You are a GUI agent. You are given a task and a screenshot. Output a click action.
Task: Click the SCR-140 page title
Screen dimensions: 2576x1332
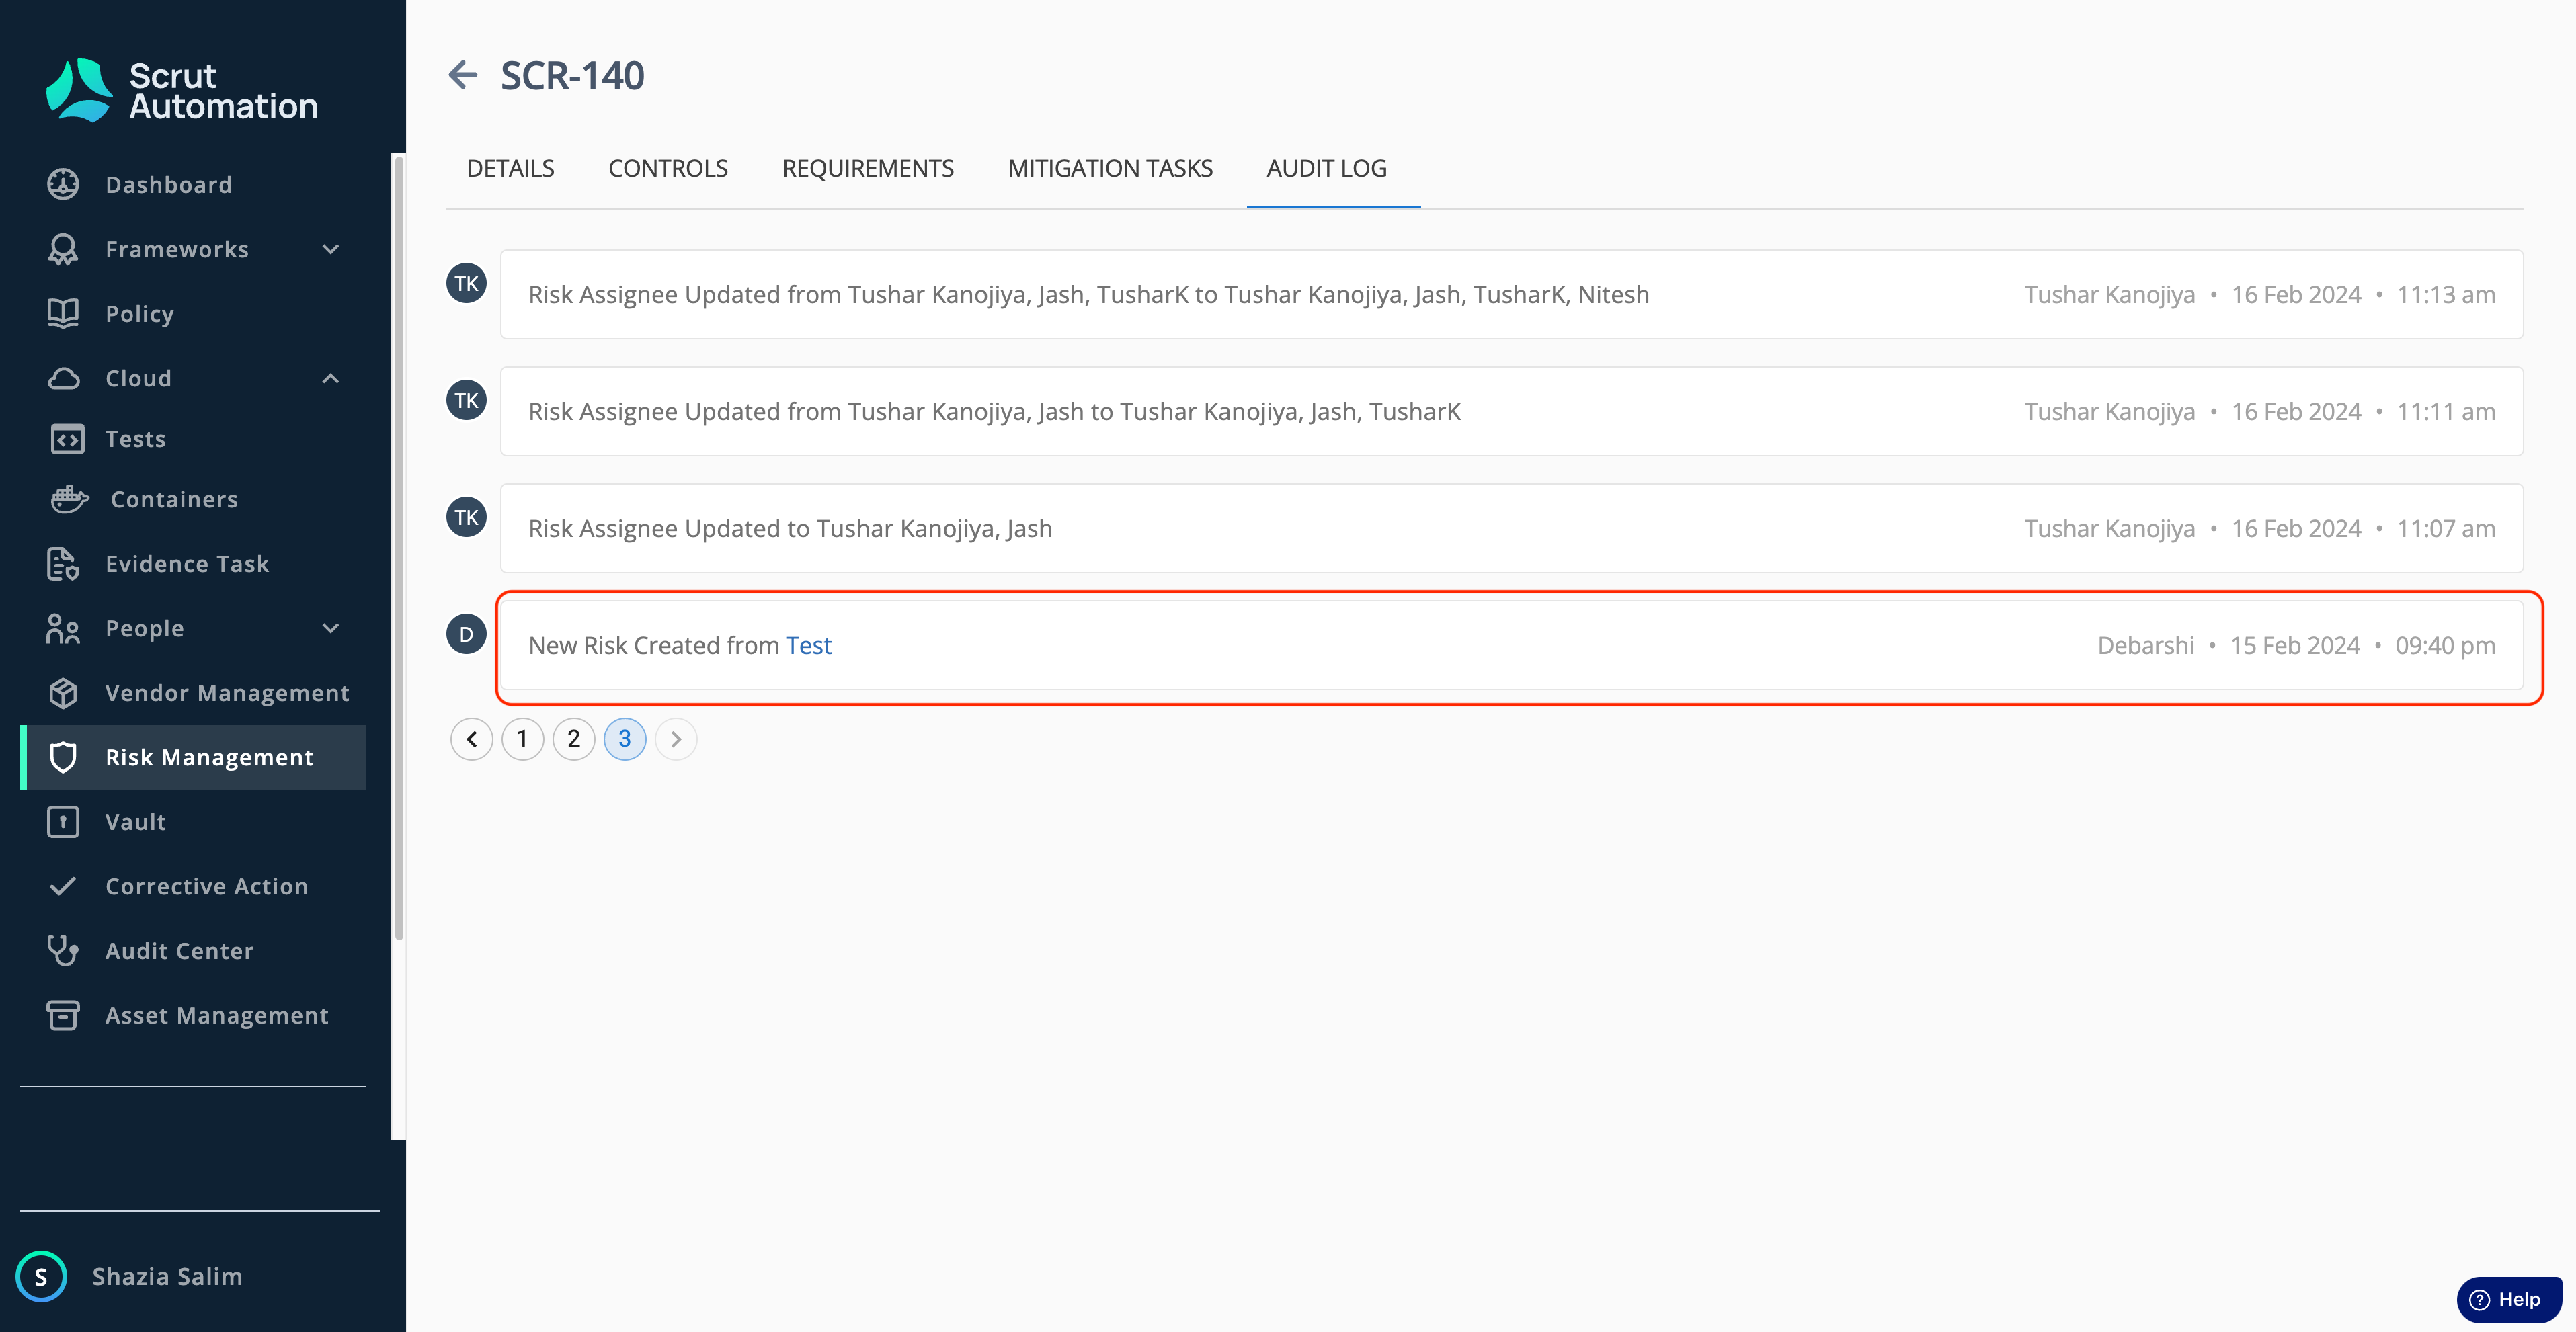coord(572,75)
